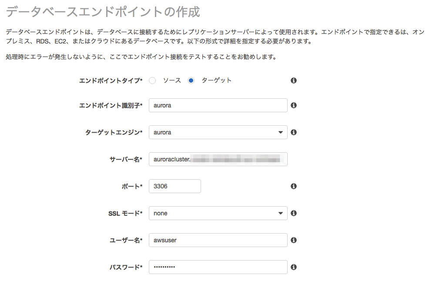Screen dimensions: 426x281
Task: Open the ターゲットエンジン dropdown showing aurora
Action: 218,132
